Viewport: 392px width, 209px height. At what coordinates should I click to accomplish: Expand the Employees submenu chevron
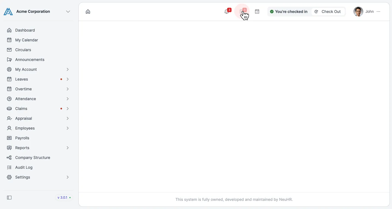tap(68, 128)
